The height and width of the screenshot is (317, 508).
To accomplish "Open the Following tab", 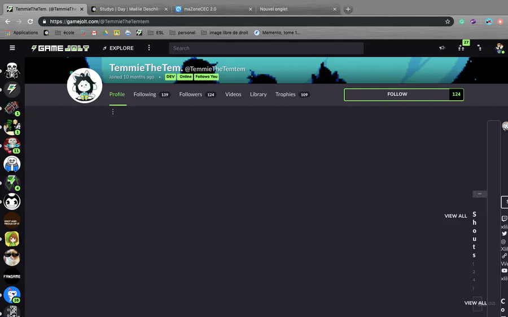I will [x=152, y=95].
